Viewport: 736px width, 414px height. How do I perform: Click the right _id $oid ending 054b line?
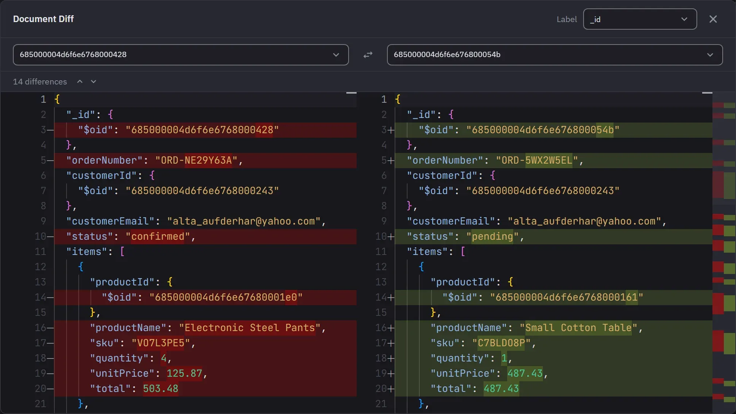554,130
